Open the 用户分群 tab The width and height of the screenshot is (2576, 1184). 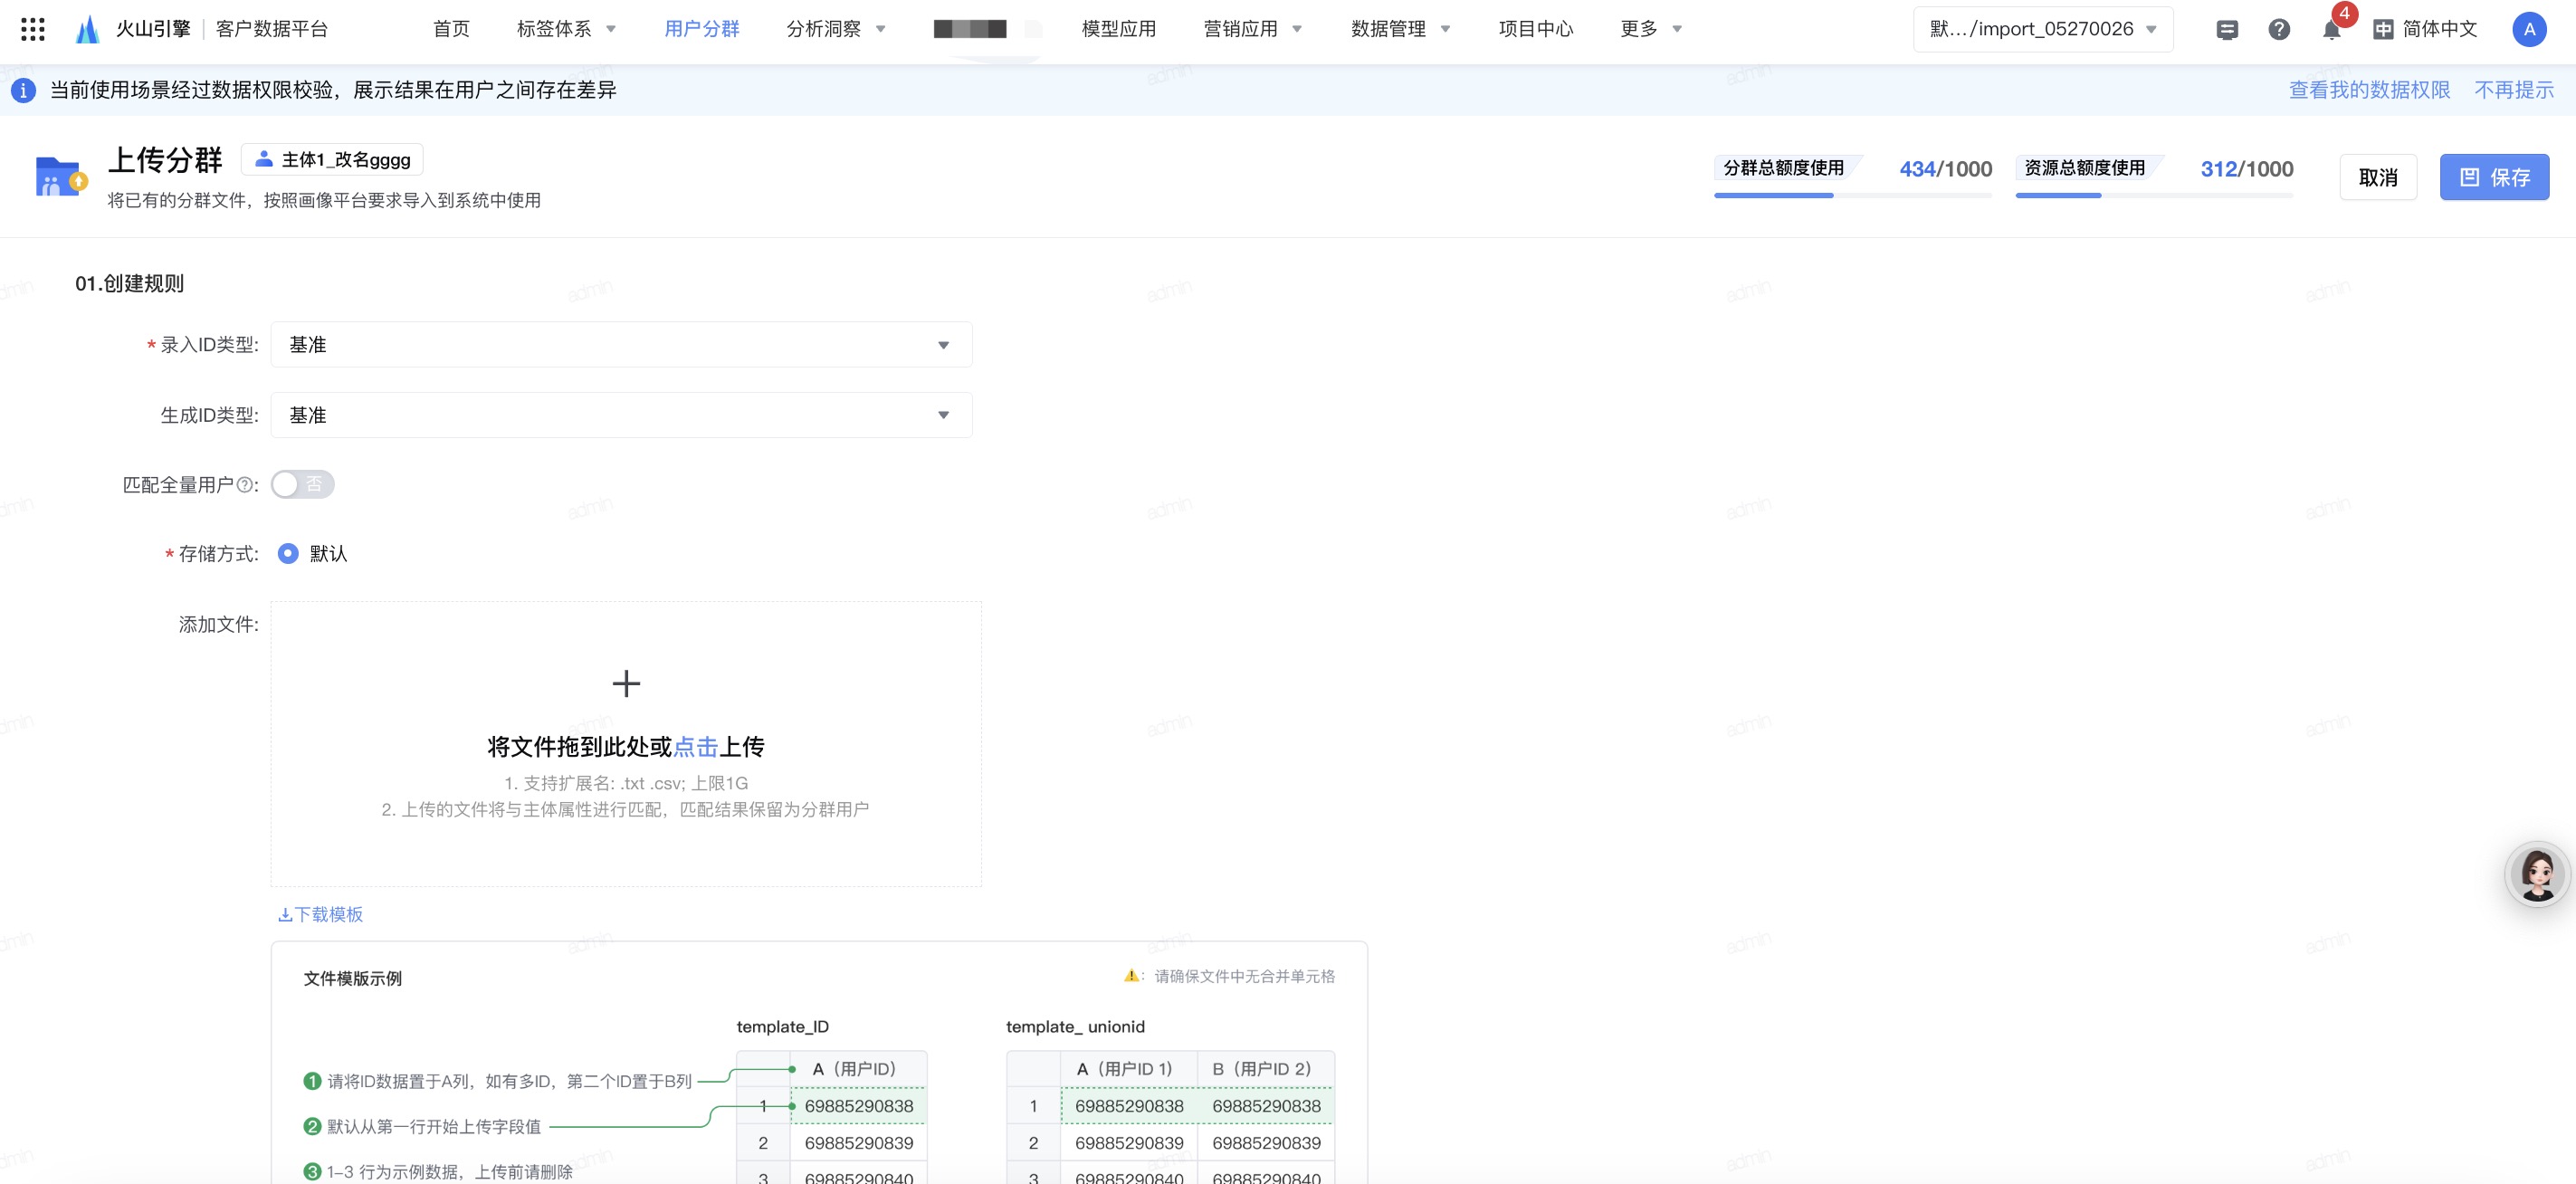pyautogui.click(x=701, y=29)
